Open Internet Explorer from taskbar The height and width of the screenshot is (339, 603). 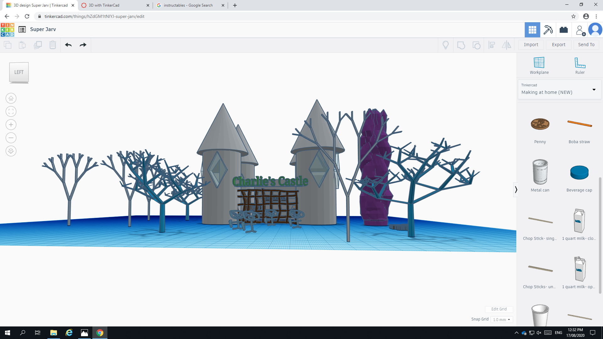[69, 333]
